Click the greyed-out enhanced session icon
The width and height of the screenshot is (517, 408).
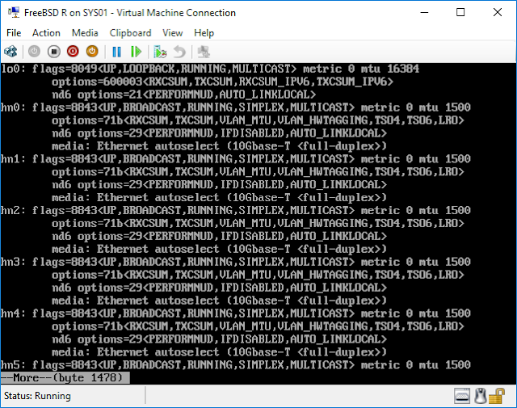[204, 52]
